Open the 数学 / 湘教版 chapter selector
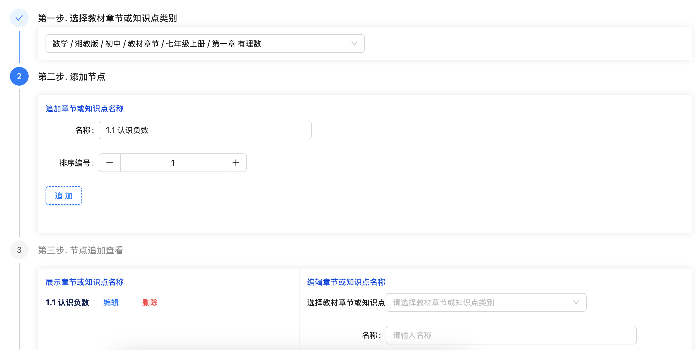Screen dimensions: 697x350 coord(198,44)
